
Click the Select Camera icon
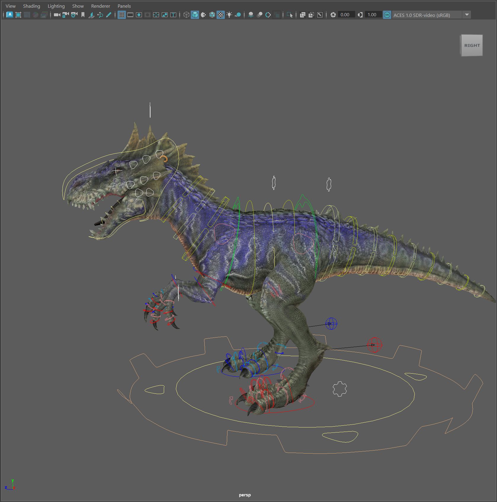tap(57, 15)
